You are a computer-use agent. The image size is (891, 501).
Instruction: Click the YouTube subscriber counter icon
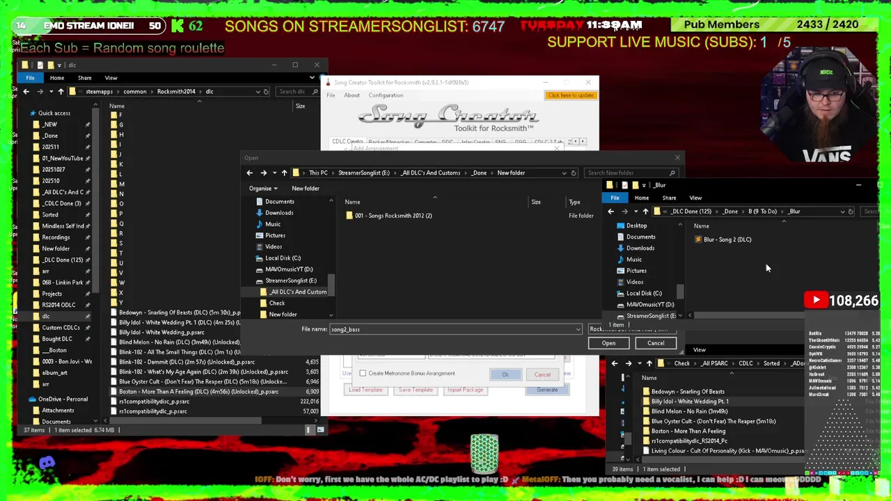(816, 301)
